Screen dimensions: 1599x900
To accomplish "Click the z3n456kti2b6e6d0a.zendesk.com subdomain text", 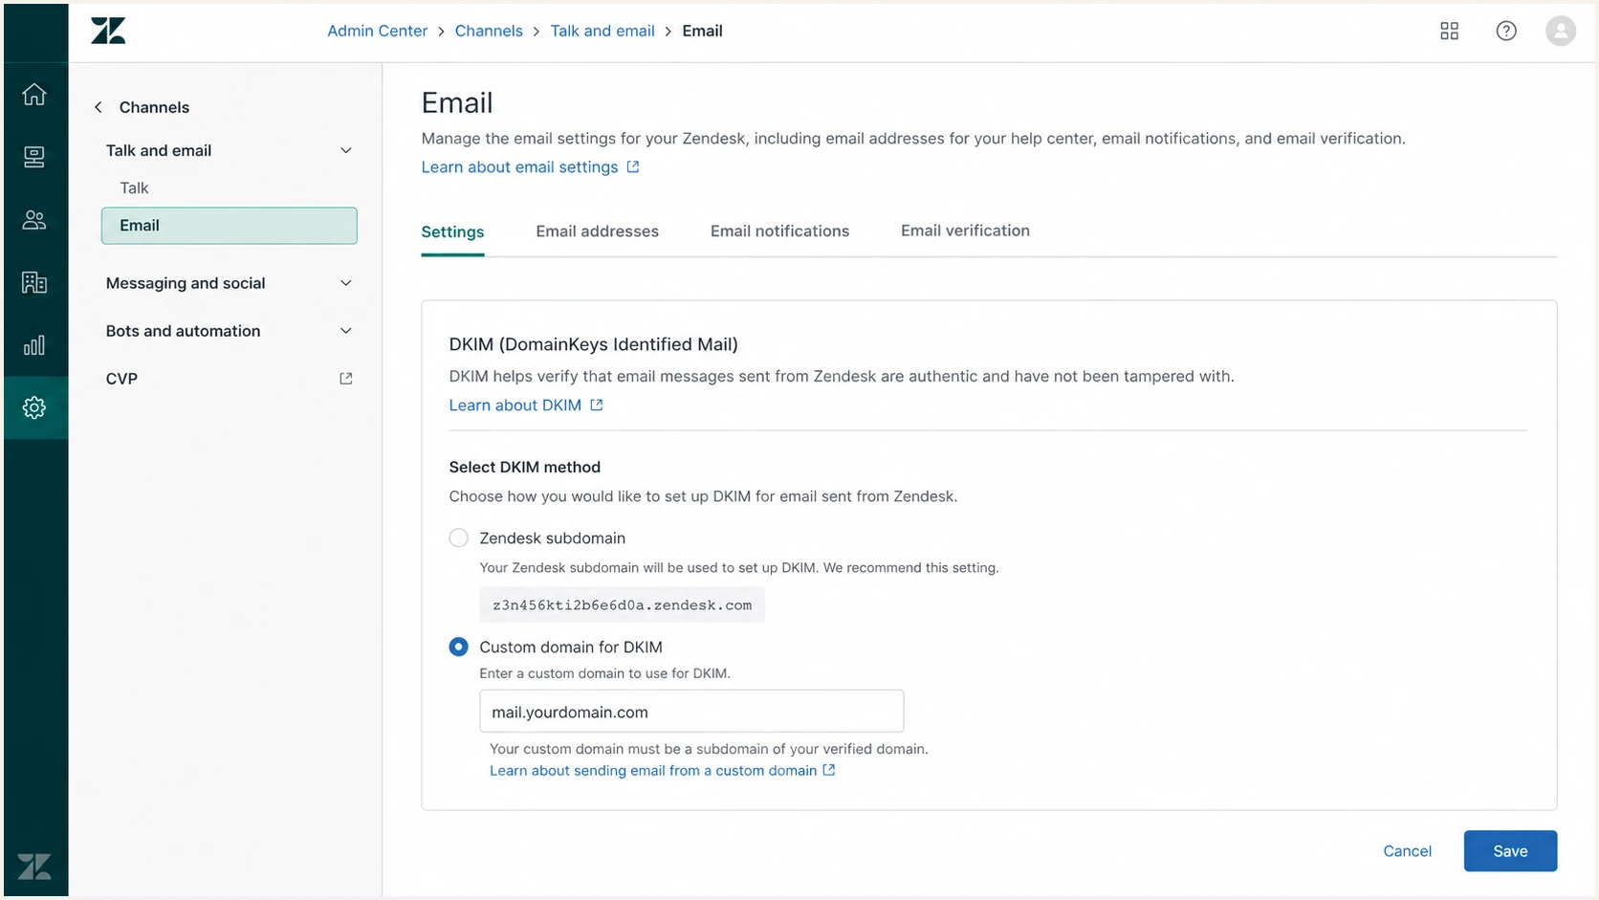I will point(622,604).
